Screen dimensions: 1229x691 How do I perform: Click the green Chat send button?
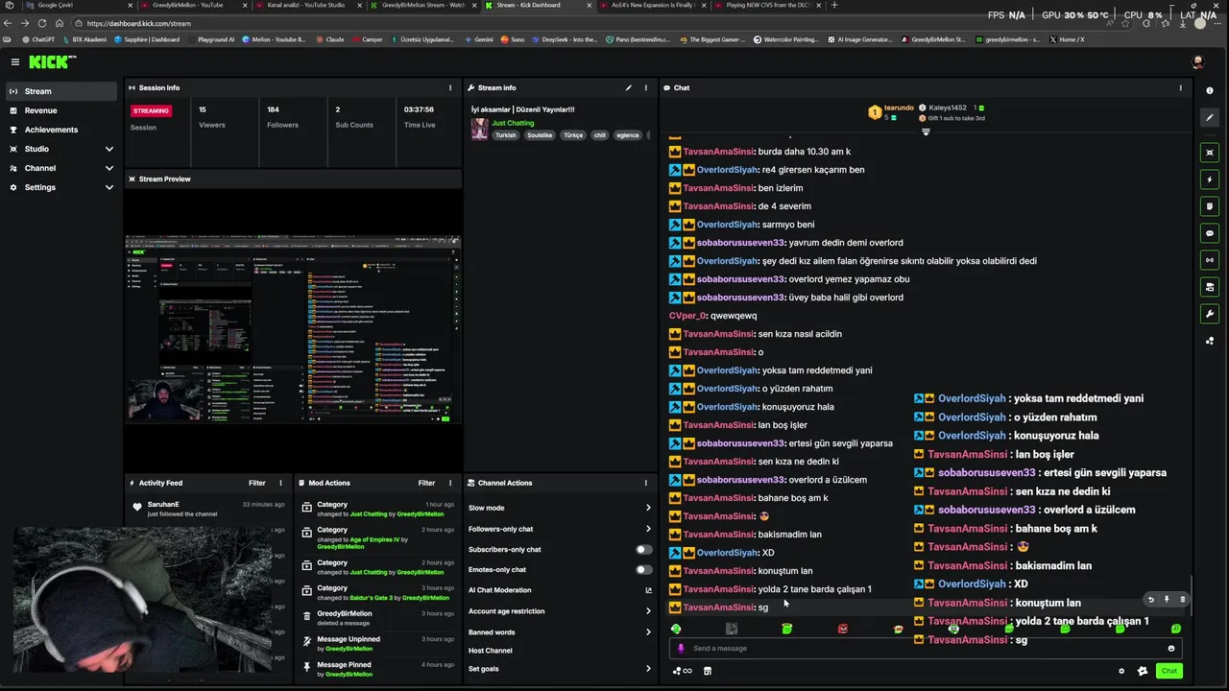point(1169,671)
